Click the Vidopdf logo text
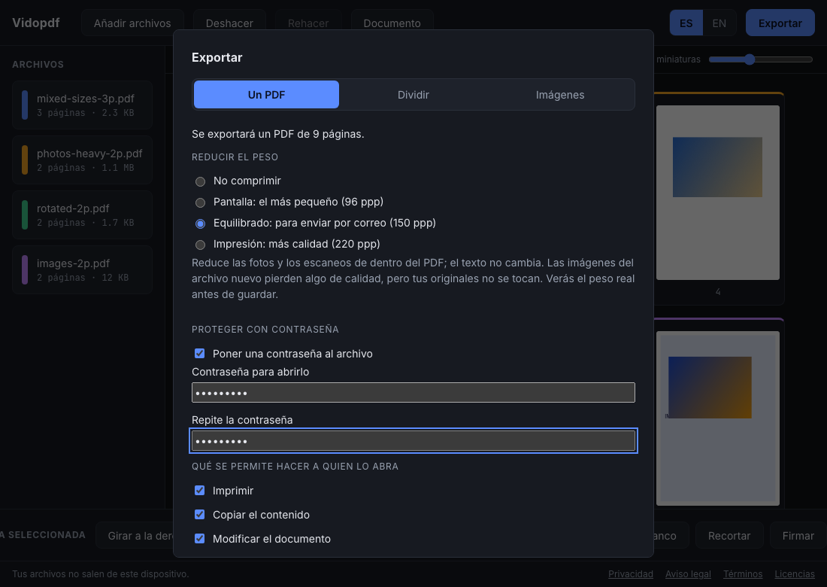This screenshot has width=827, height=587. pos(36,23)
